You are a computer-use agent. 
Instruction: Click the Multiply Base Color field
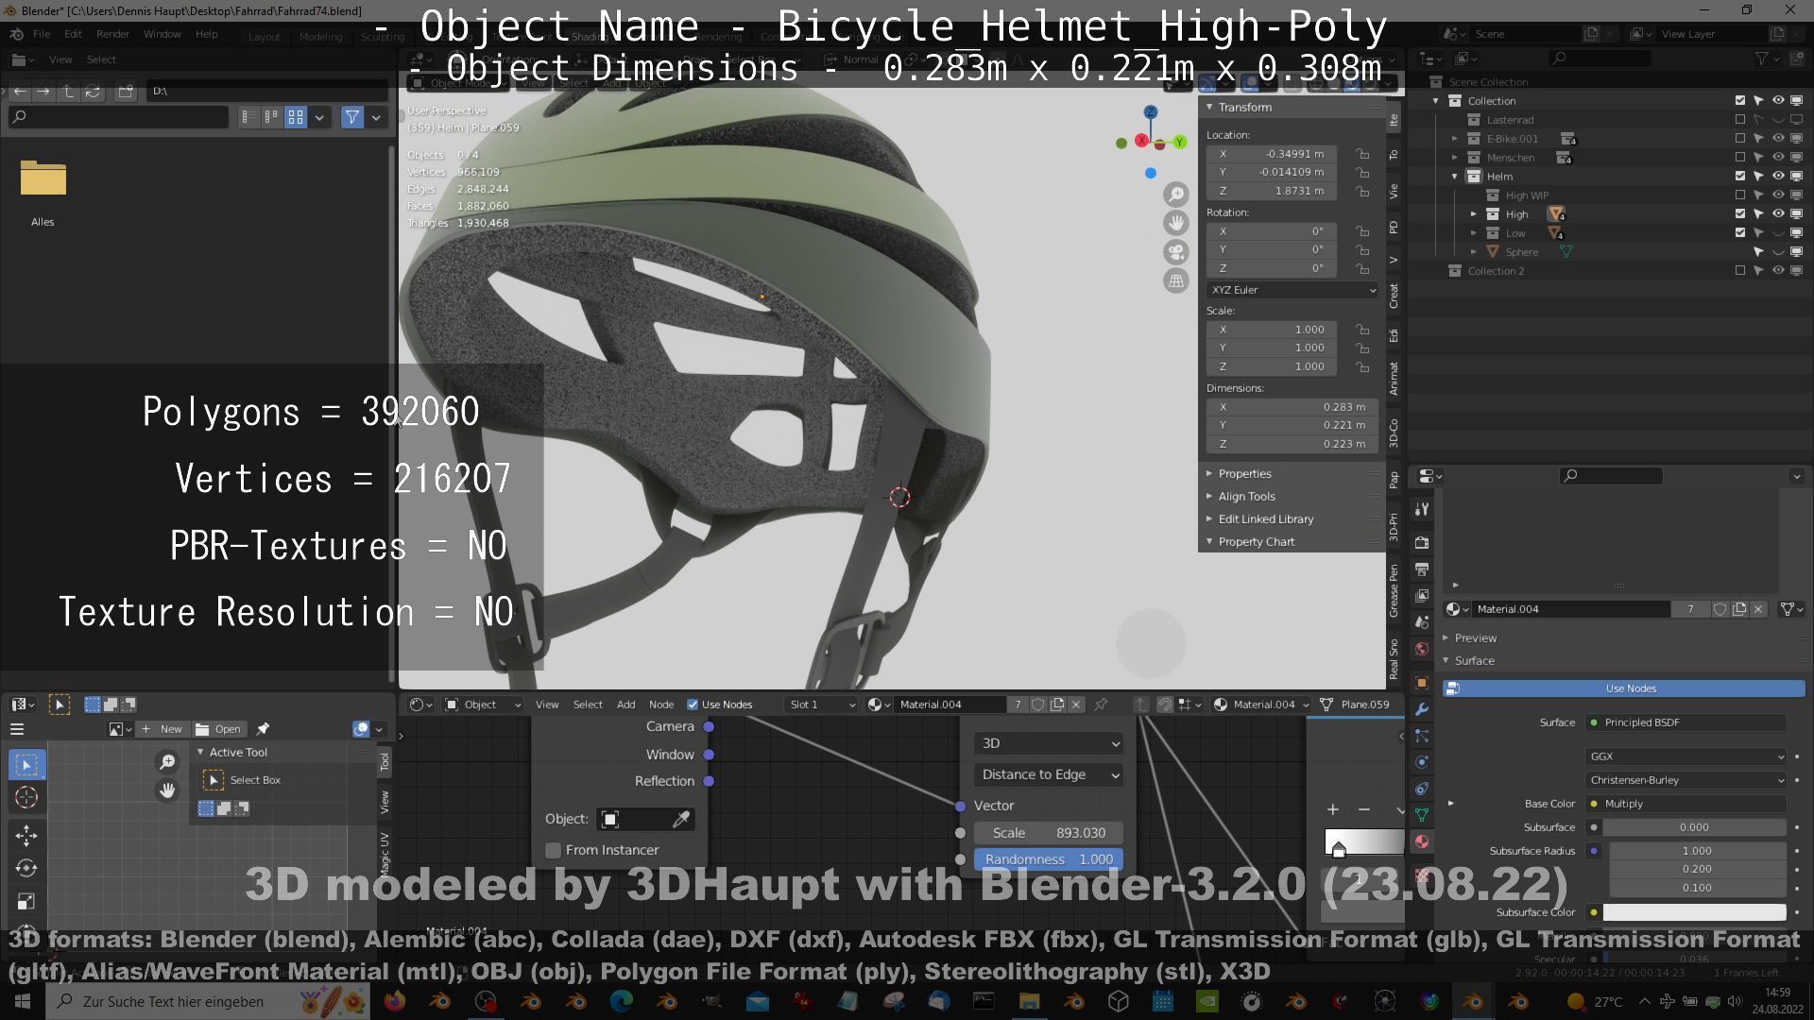[1686, 804]
